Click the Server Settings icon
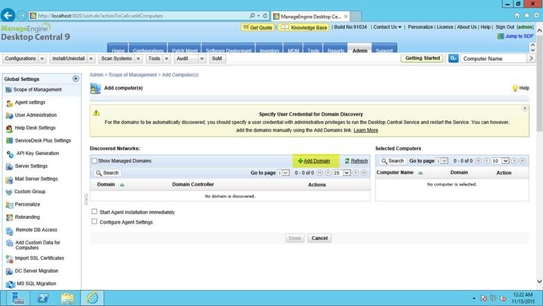Image resolution: width=543 pixels, height=306 pixels. tap(10, 167)
